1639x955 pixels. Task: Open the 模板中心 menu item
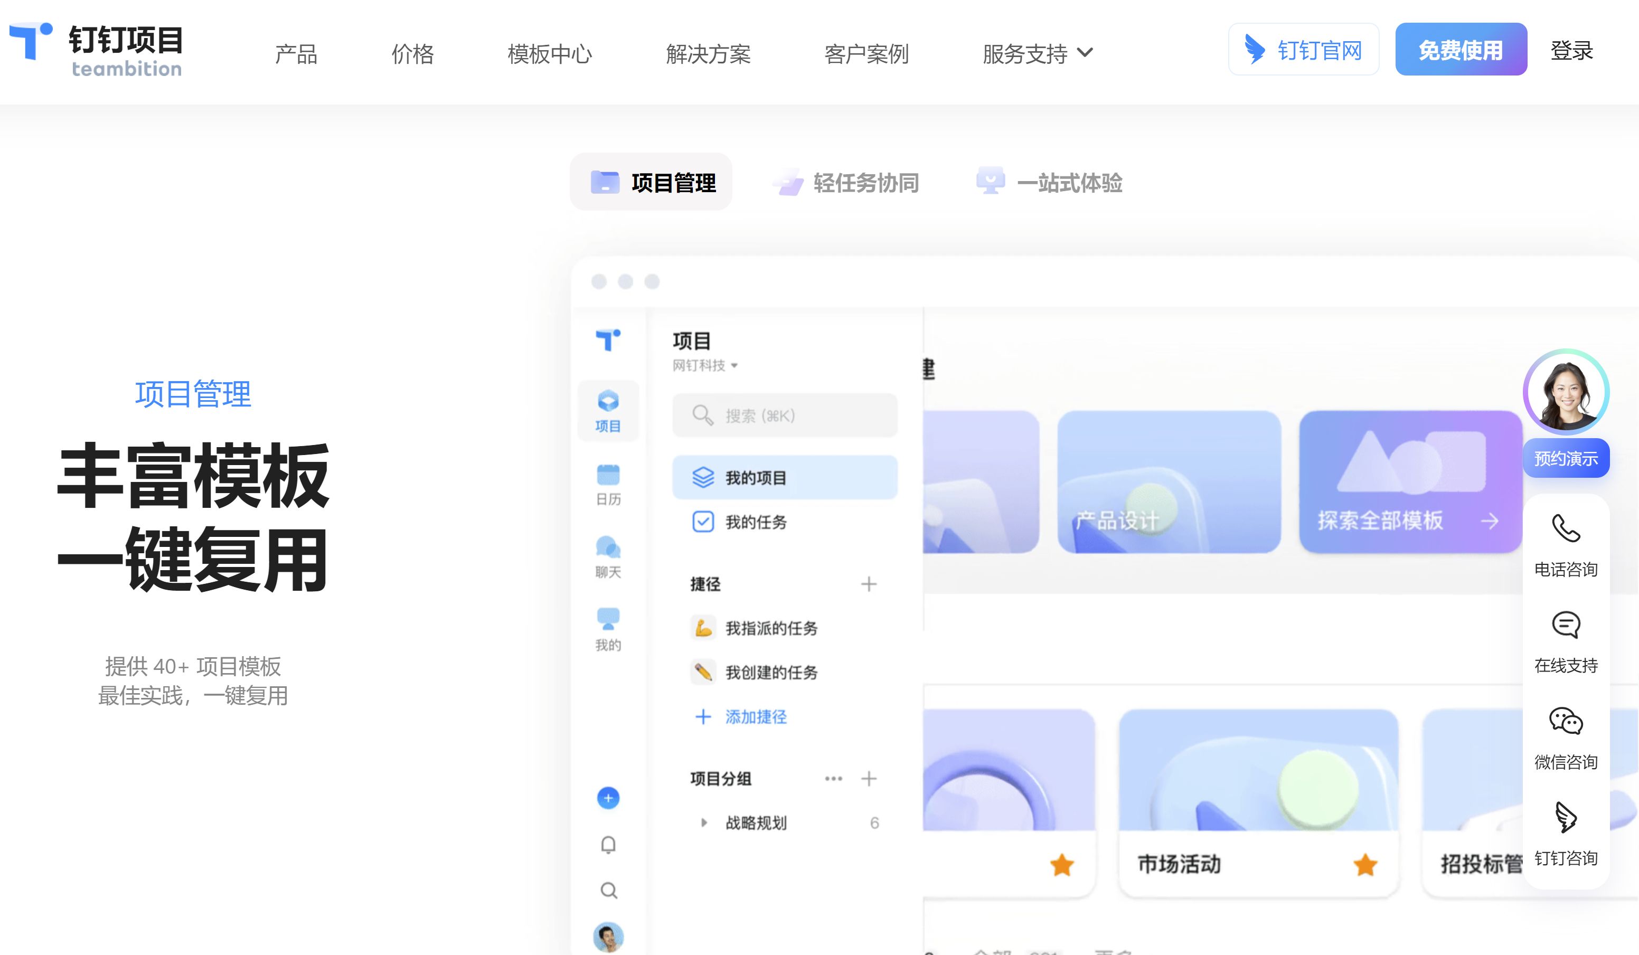click(x=550, y=53)
